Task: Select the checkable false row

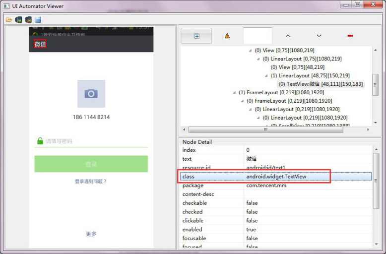Action: 276,203
